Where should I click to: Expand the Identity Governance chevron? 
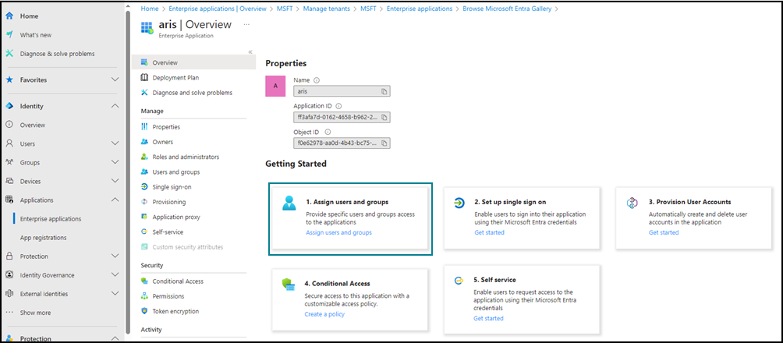(115, 275)
